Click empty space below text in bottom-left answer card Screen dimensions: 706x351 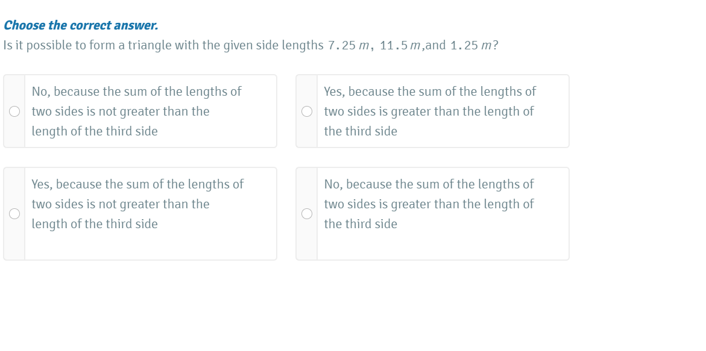[x=151, y=246]
